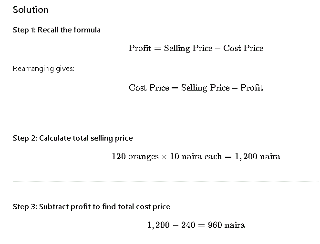Click the equals sign in first formula
The image size is (320, 244).
[x=157, y=49]
